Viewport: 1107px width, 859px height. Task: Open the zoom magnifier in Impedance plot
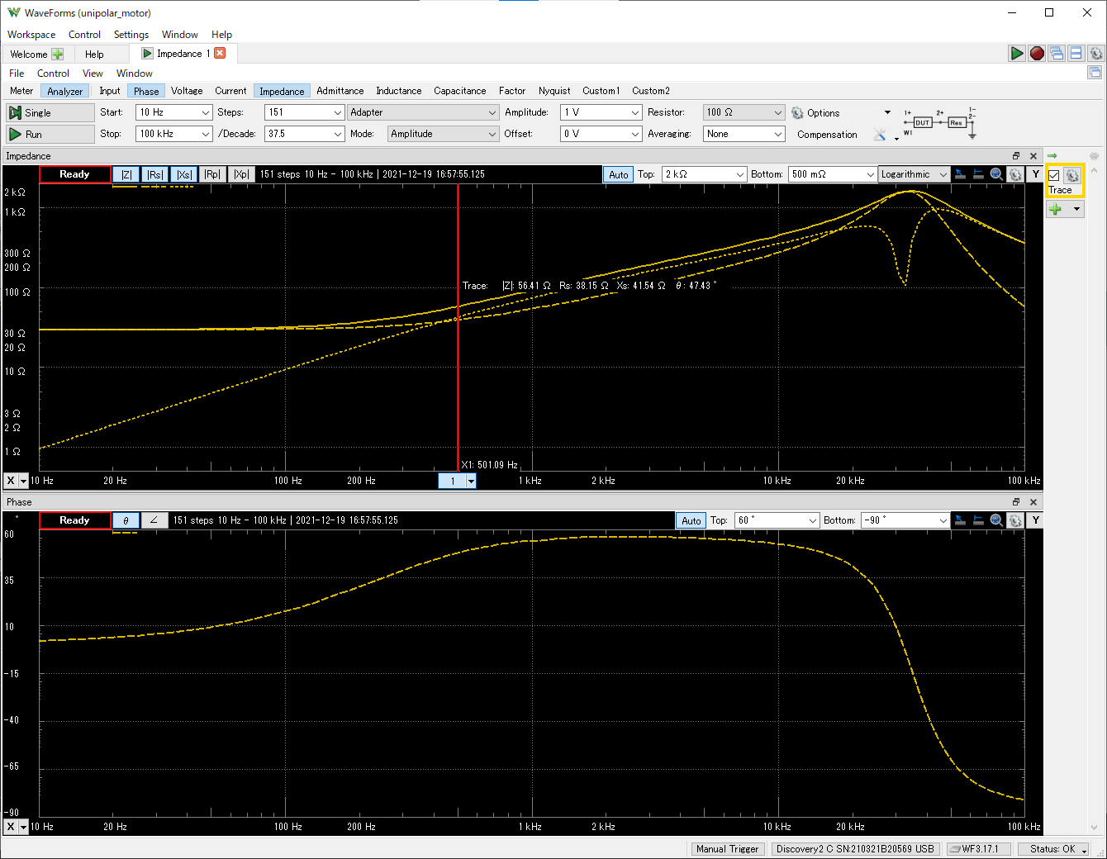[x=996, y=174]
